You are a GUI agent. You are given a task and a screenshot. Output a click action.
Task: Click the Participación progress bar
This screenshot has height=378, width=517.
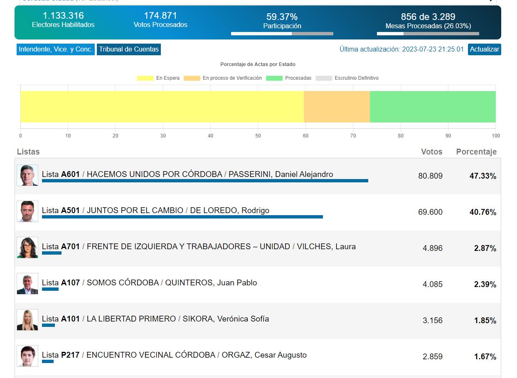coord(282,34)
